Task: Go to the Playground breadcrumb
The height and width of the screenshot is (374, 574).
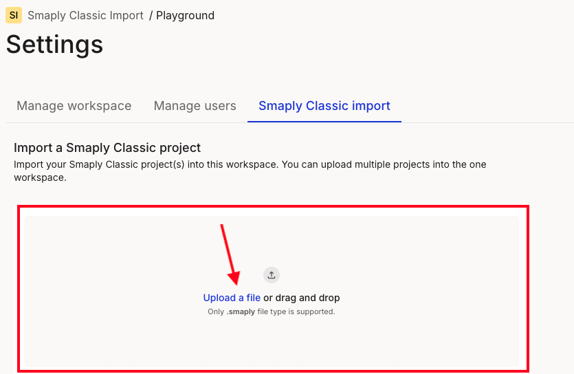Action: [x=185, y=15]
